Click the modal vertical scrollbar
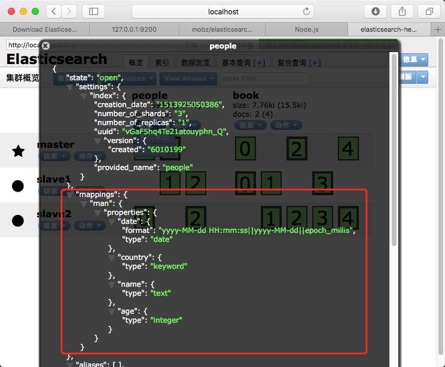This screenshot has height=367, width=445. click(394, 150)
